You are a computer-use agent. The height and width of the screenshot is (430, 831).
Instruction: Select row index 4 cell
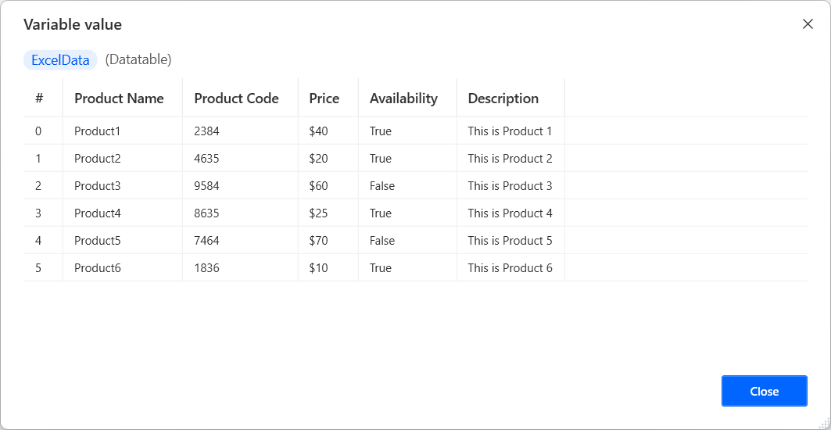point(38,241)
